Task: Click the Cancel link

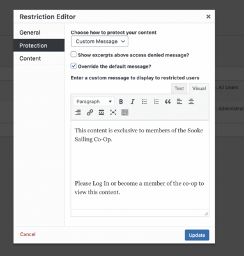Action: pos(27,234)
